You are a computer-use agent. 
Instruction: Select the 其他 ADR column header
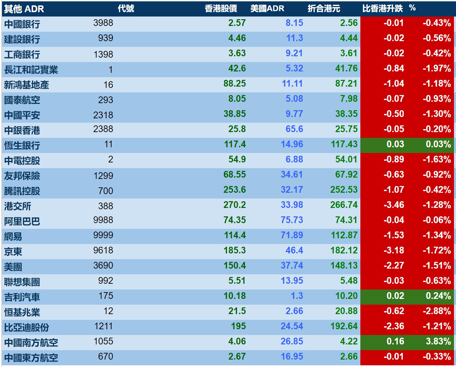coord(24,9)
